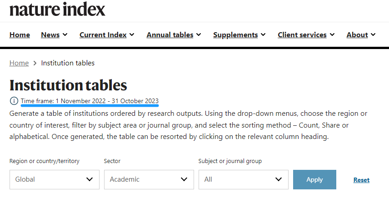Viewport: 389px width, 198px height.
Task: Open the Home navigation menu item
Action: pos(20,35)
